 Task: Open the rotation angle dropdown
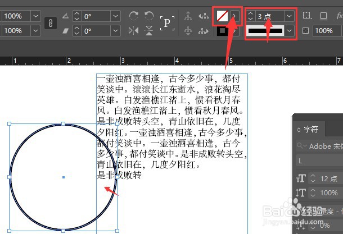115,16
